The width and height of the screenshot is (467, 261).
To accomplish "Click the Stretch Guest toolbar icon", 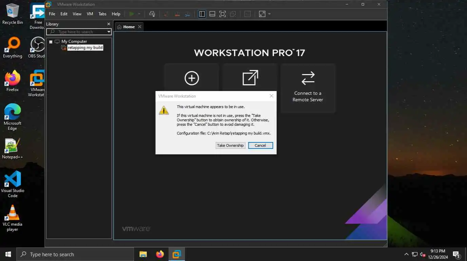I will tap(262, 14).
